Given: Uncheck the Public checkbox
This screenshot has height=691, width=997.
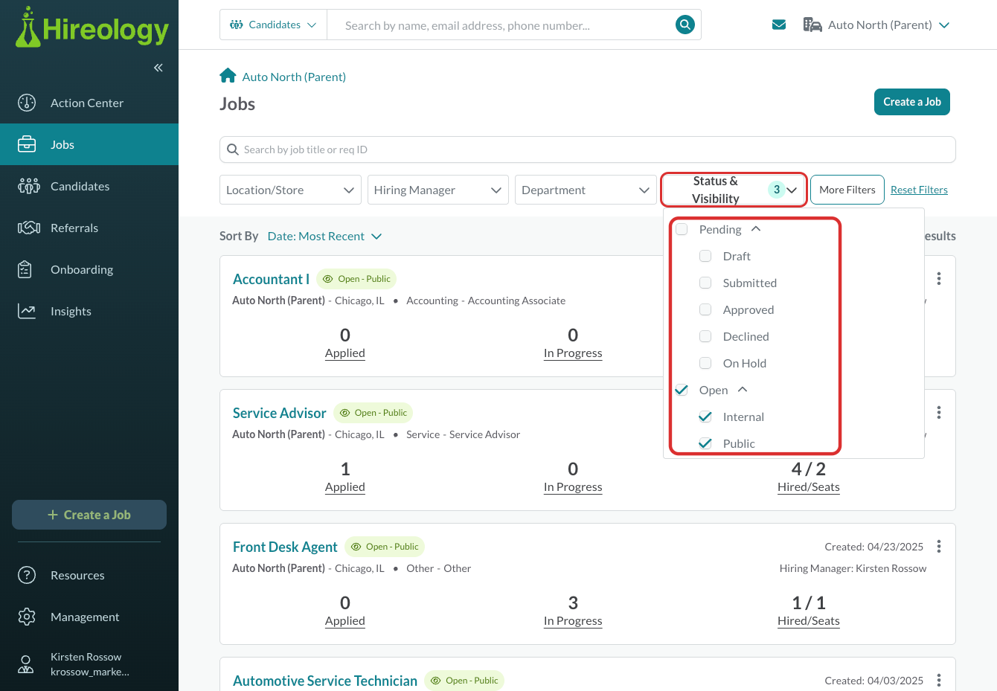Looking at the screenshot, I should tap(705, 443).
